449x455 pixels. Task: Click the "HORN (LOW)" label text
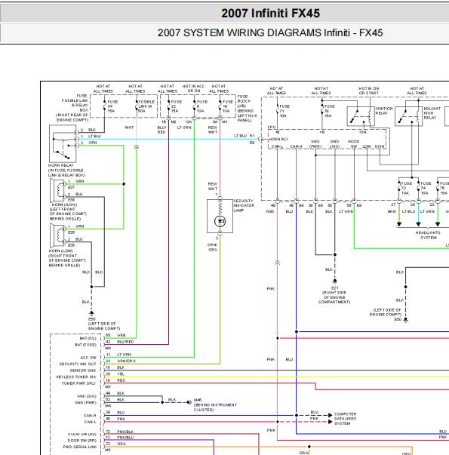pyautogui.click(x=60, y=251)
